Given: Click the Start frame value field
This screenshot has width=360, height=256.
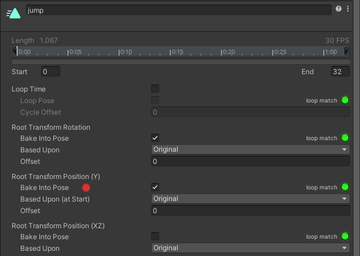Looking at the screenshot, I should tap(50, 72).
